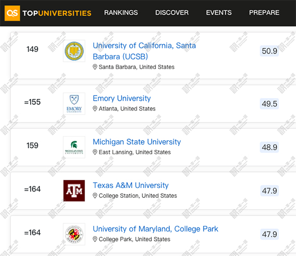Click the QS TopUniversities logo
The image size is (296, 256).
click(48, 13)
